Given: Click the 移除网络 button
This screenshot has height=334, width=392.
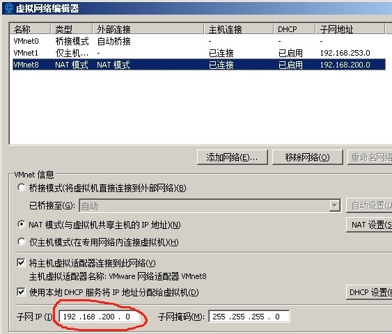Looking at the screenshot, I should click(307, 157).
